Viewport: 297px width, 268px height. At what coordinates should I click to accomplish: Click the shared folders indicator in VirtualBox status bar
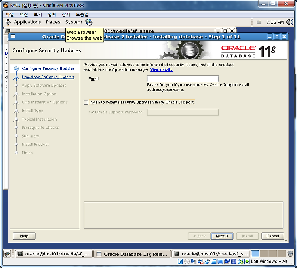(213, 262)
